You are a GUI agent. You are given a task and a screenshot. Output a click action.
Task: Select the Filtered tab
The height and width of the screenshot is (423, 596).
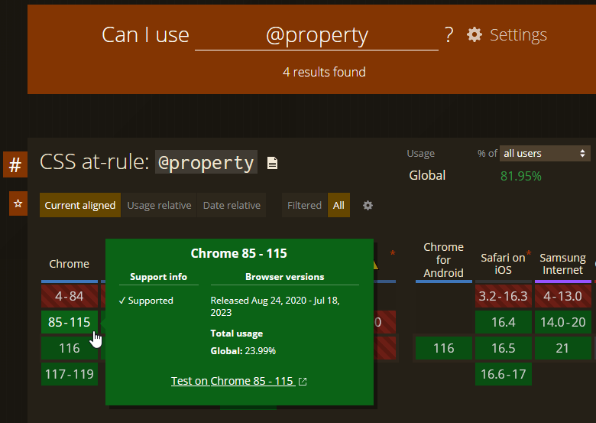pyautogui.click(x=304, y=205)
